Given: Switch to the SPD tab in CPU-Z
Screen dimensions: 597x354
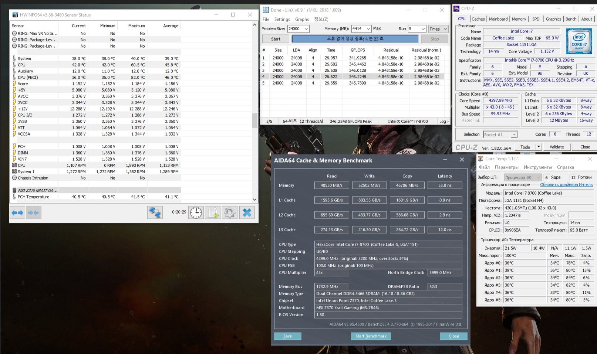Looking at the screenshot, I should point(536,19).
